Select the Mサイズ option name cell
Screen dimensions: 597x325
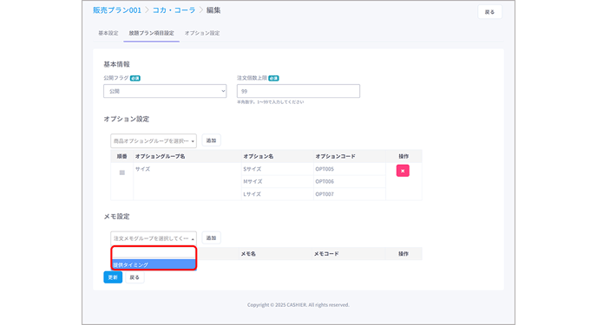278,182
